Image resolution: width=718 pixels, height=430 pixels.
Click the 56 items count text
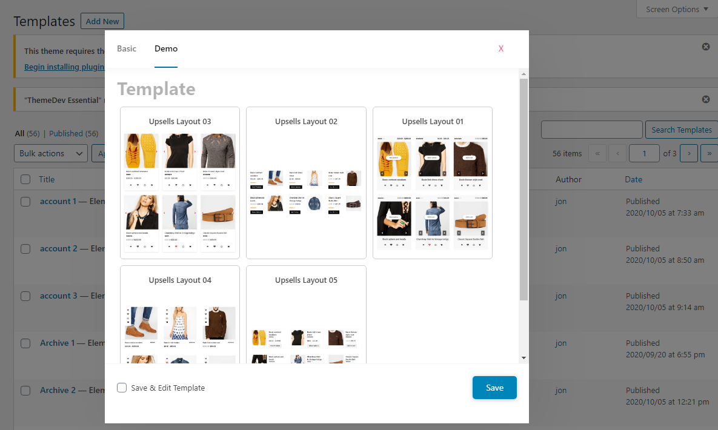click(x=567, y=153)
